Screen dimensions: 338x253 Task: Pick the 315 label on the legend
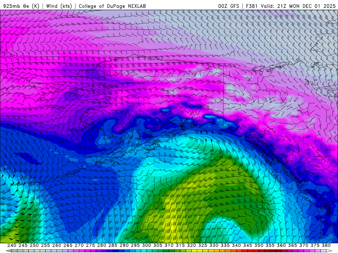tap(180, 245)
